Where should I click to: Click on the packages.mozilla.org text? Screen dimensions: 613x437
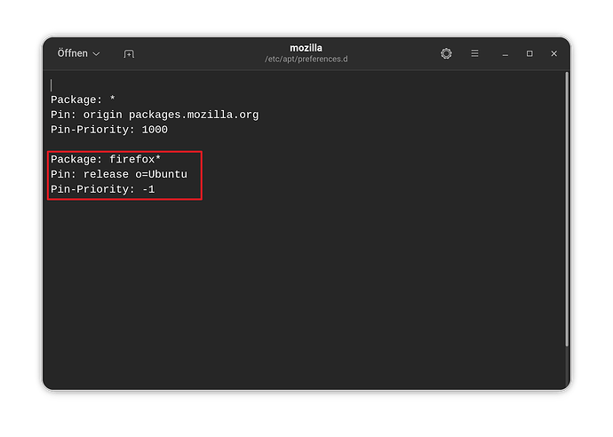(x=194, y=115)
